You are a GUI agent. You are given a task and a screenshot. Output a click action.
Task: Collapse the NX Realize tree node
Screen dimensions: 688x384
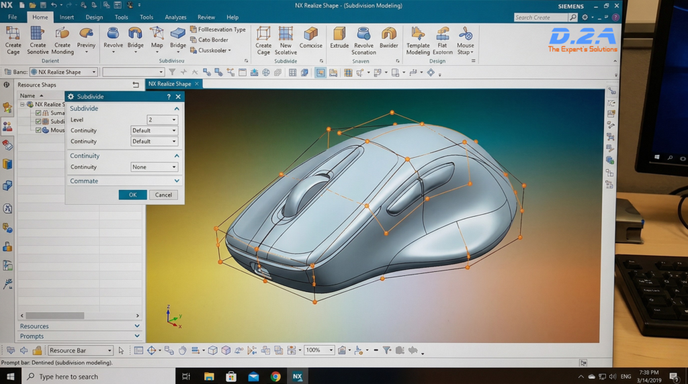pos(22,104)
